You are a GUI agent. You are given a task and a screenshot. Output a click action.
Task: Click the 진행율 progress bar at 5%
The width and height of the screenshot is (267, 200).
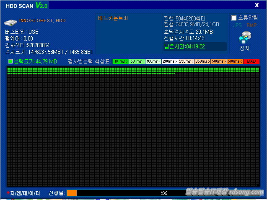point(163,193)
